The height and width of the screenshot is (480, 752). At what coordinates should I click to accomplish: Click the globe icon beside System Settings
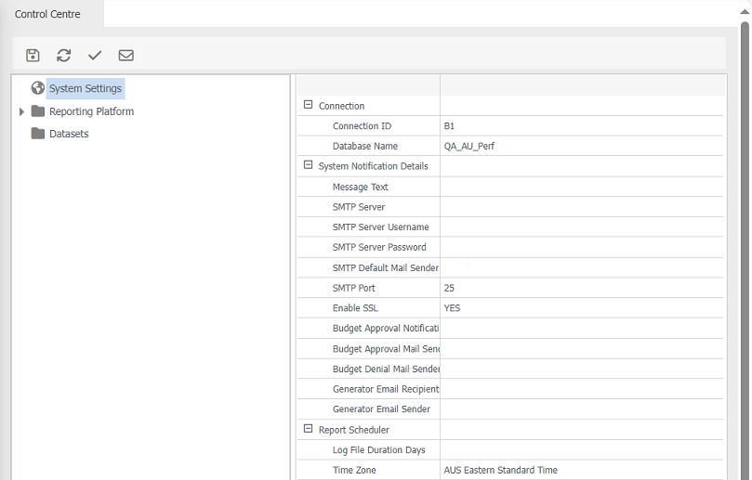click(38, 88)
